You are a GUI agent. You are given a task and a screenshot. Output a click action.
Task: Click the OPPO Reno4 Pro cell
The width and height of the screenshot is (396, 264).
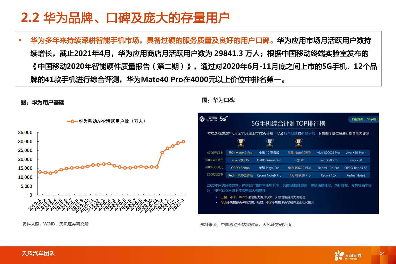tap(269, 160)
